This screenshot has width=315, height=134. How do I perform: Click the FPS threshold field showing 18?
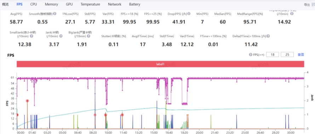(x=273, y=54)
